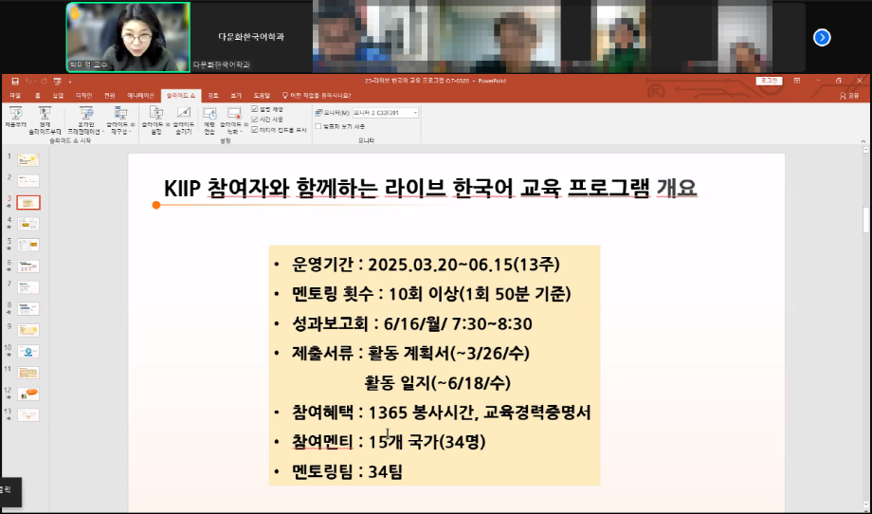Open the 모니터 selection combo box
Screen dimensions: 872x514
385,113
